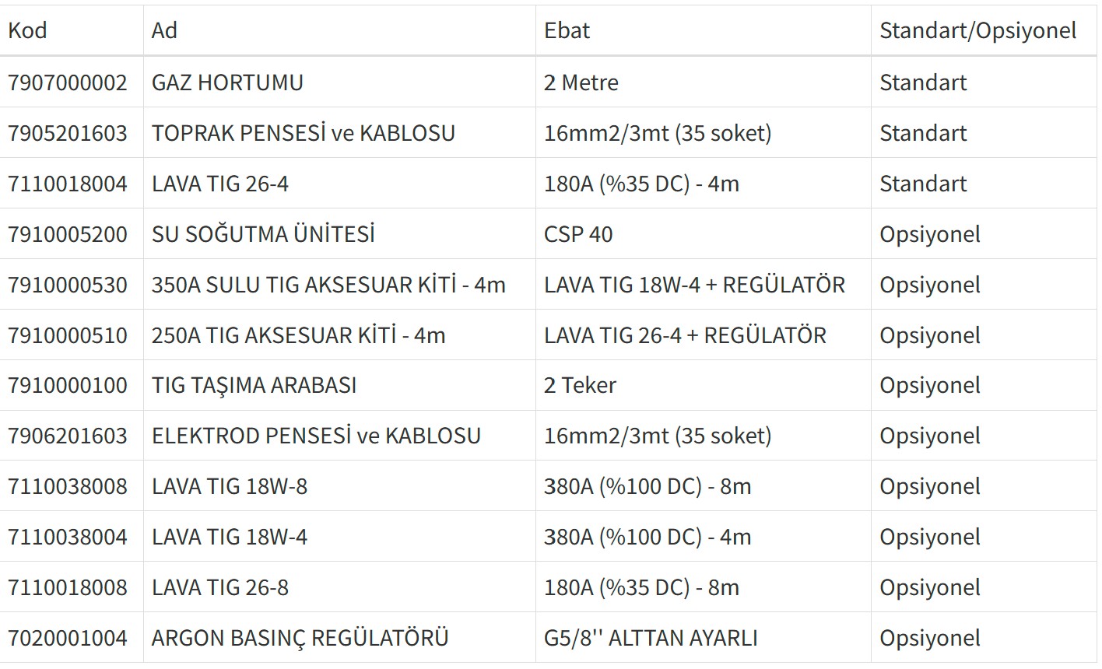Viewport: 1102px width, 669px height.
Task: Select product code 7907000002
Action: pyautogui.click(x=68, y=82)
